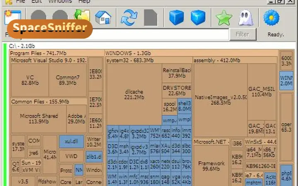The width and height of the screenshot is (298, 186).
Task: Select NativeImages_v2.0.50 268.5Mb block
Action: tap(221, 100)
